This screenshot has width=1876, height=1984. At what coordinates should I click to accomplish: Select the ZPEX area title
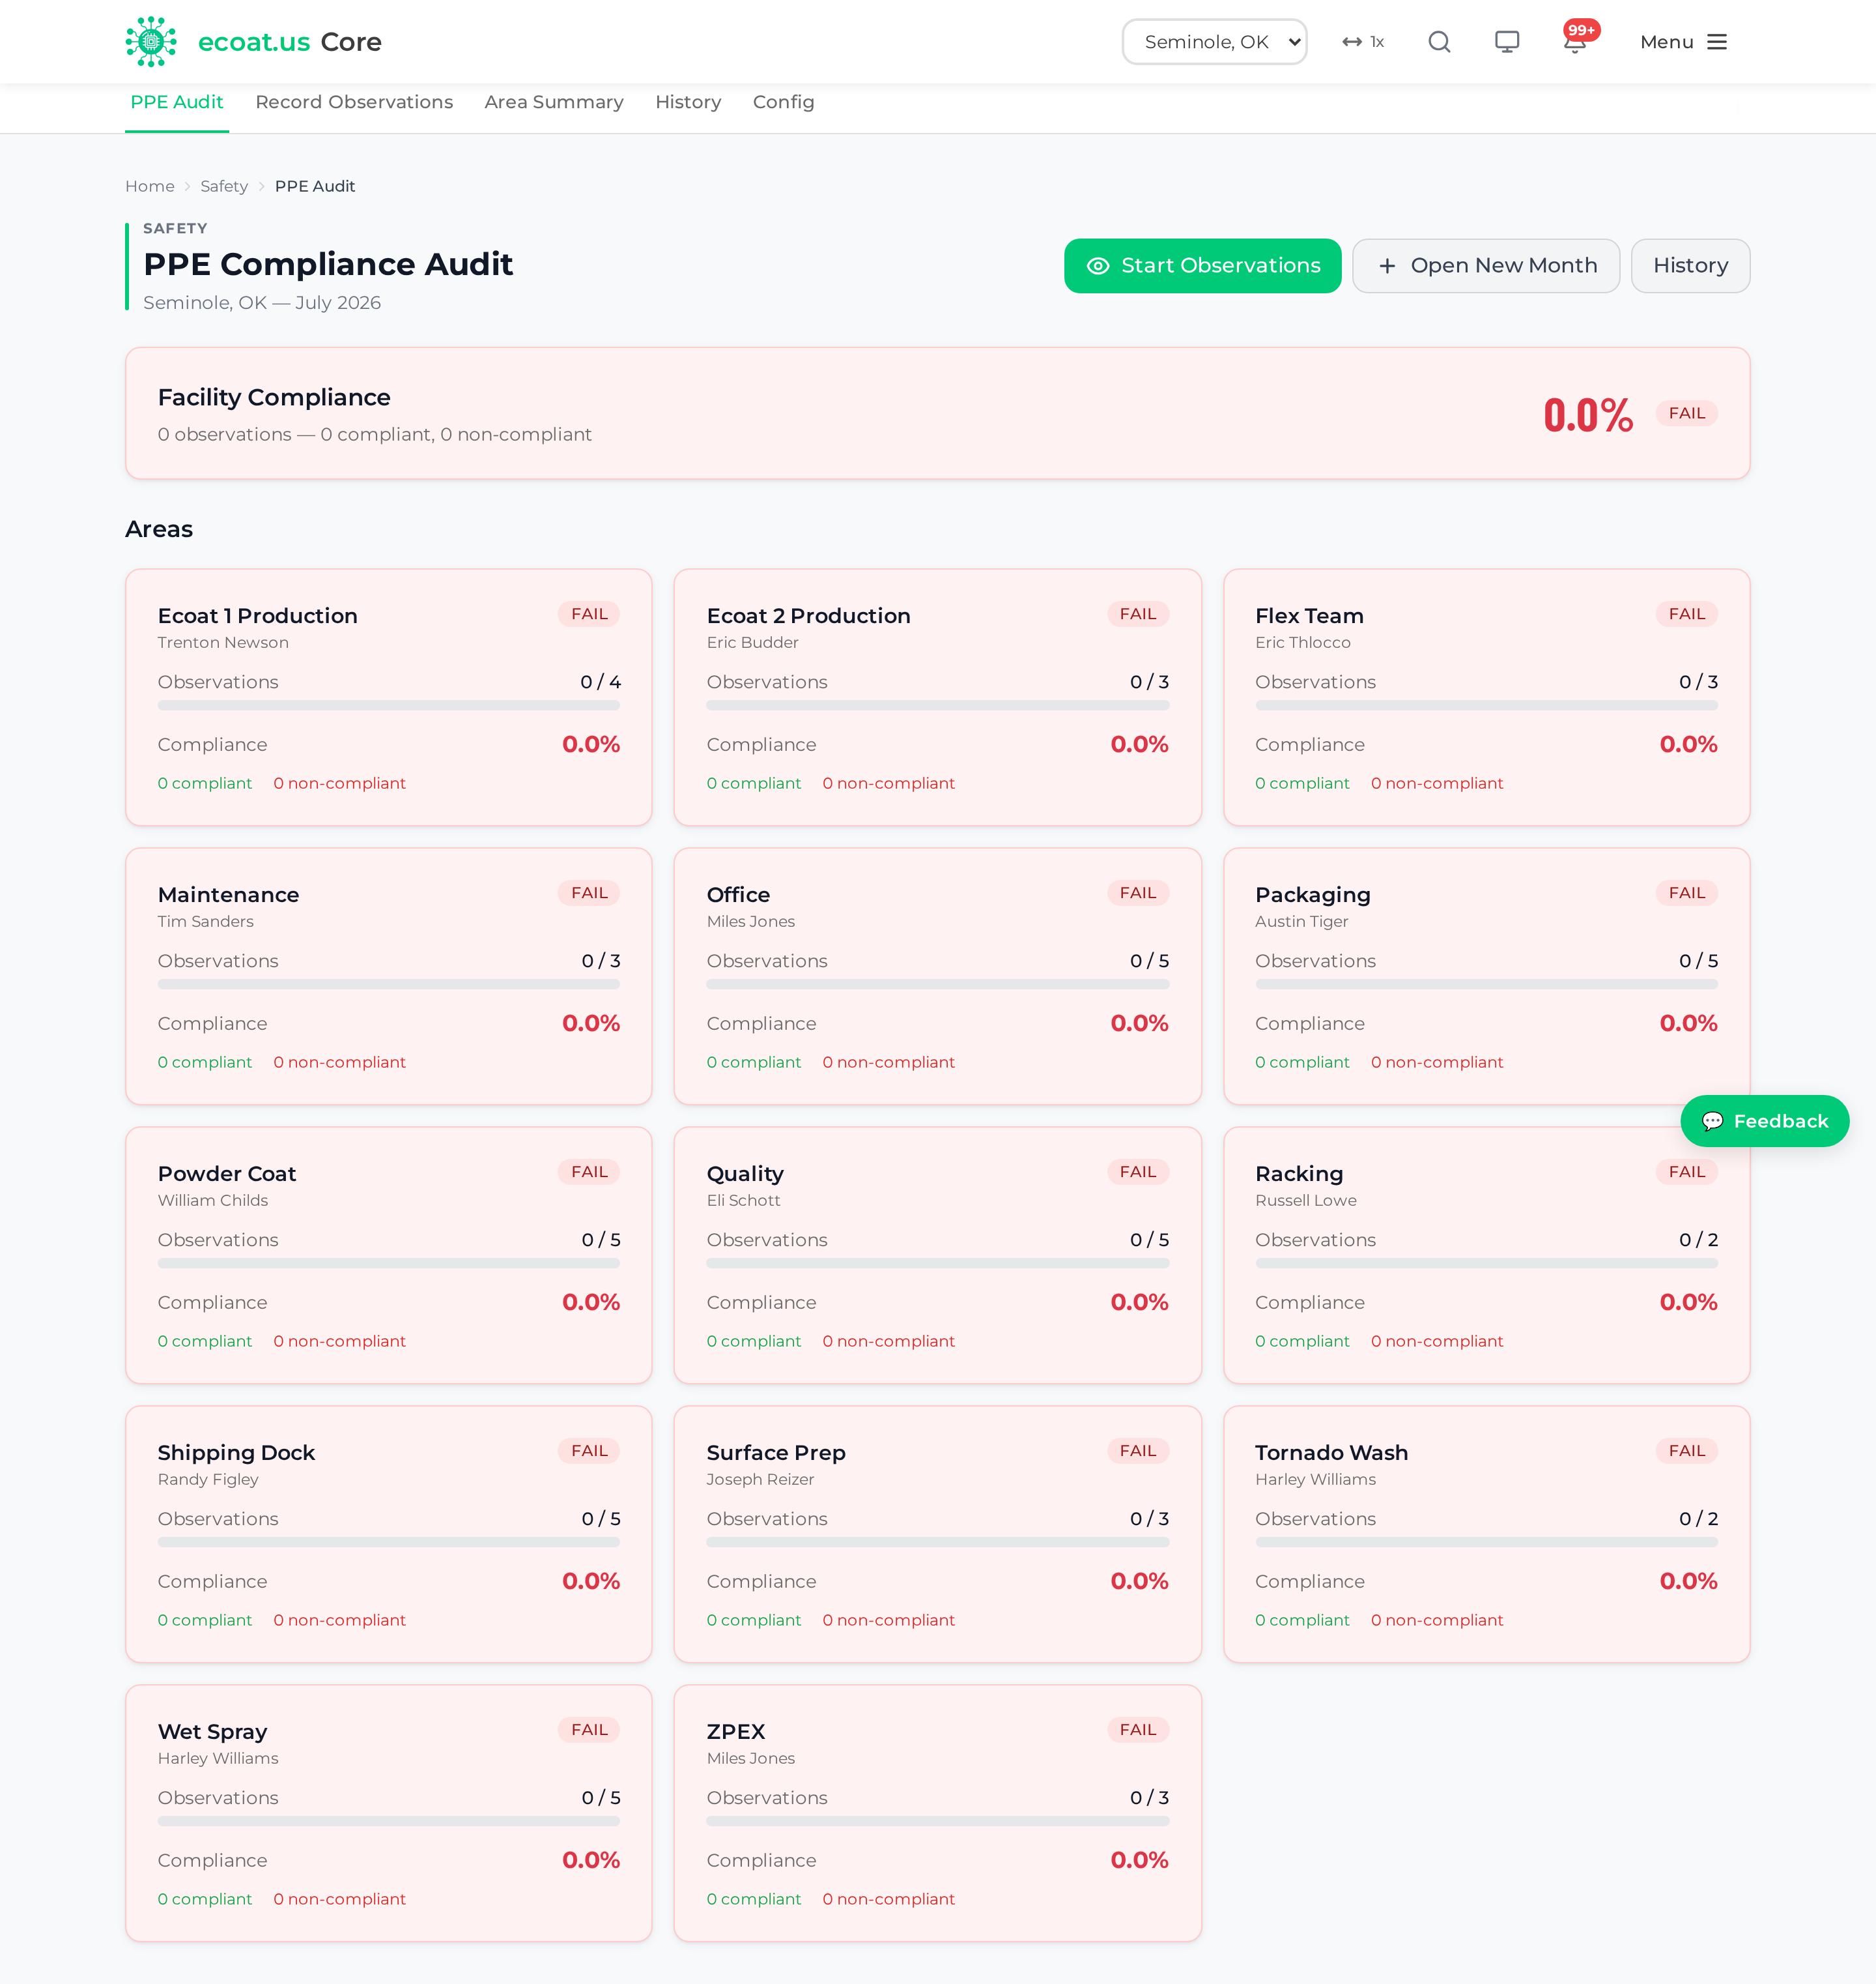[x=735, y=1732]
